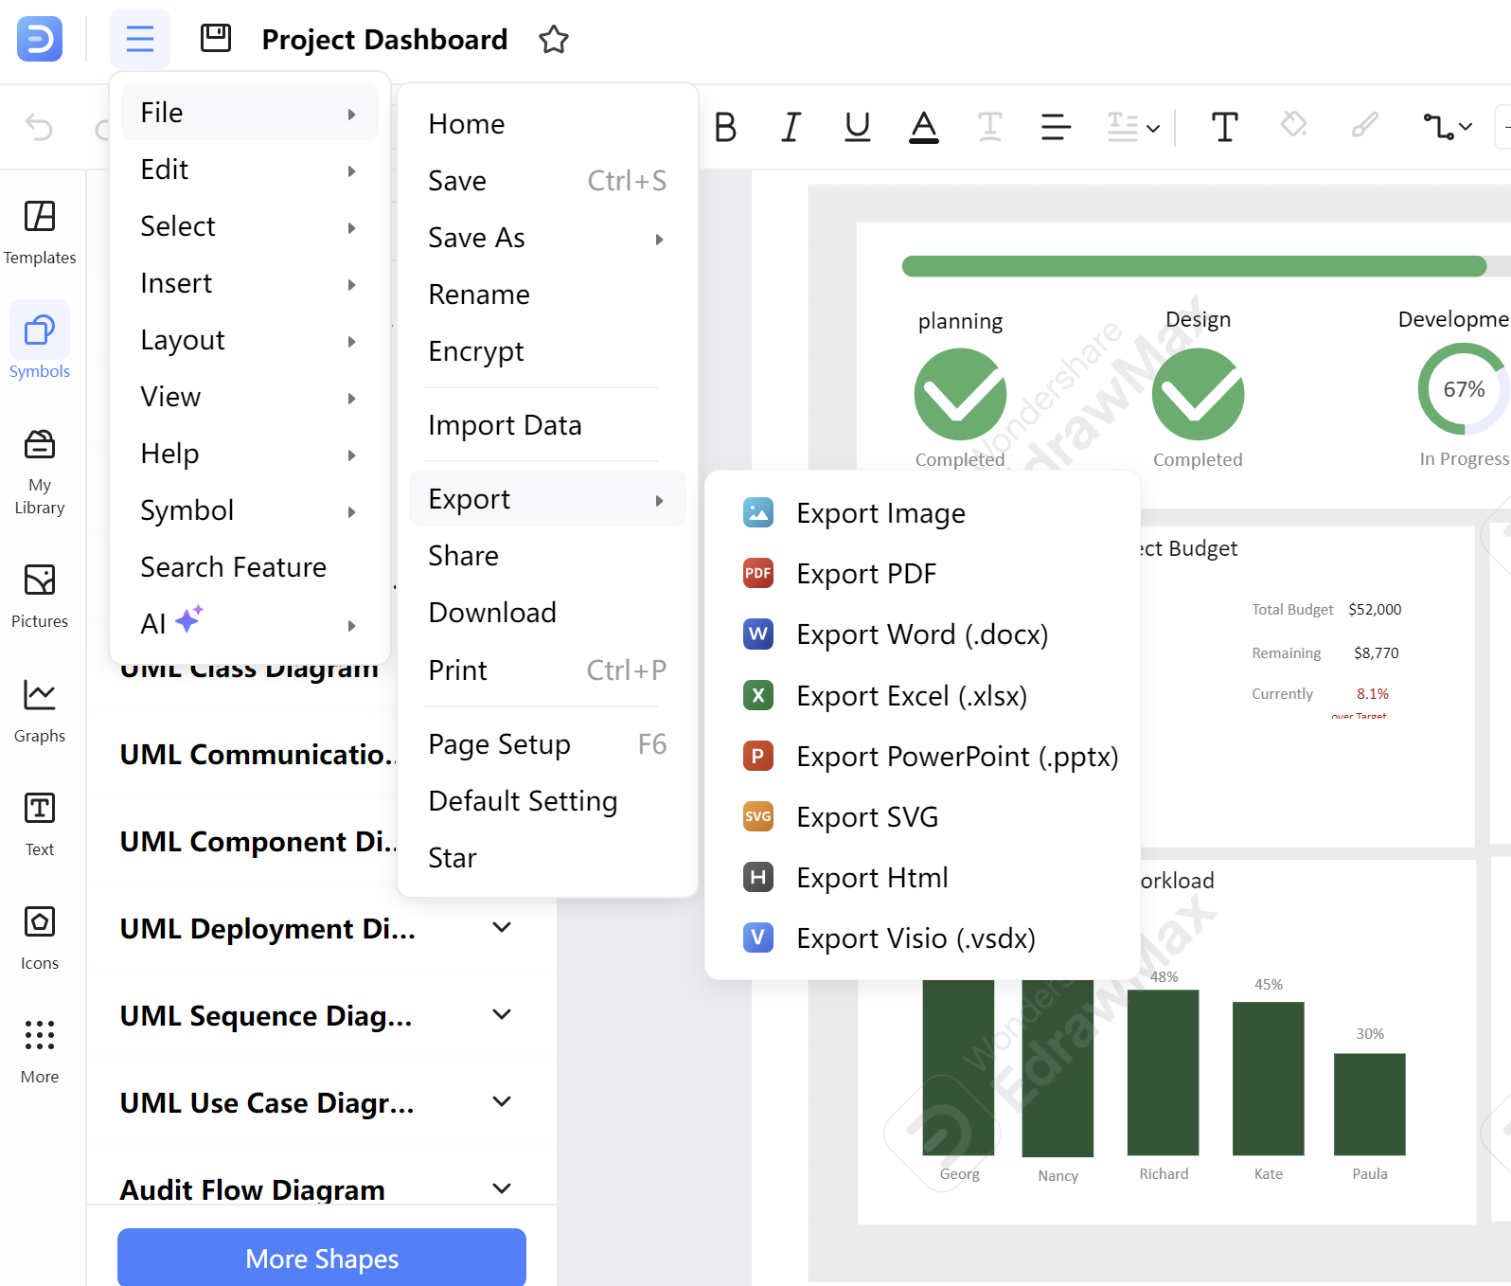Click Export Html option
The height and width of the screenshot is (1286, 1511).
pyautogui.click(x=922, y=878)
